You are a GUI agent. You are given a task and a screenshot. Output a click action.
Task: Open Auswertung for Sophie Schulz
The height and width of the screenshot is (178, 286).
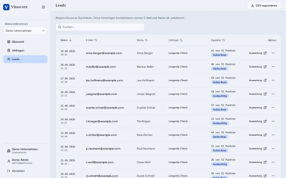point(258,108)
